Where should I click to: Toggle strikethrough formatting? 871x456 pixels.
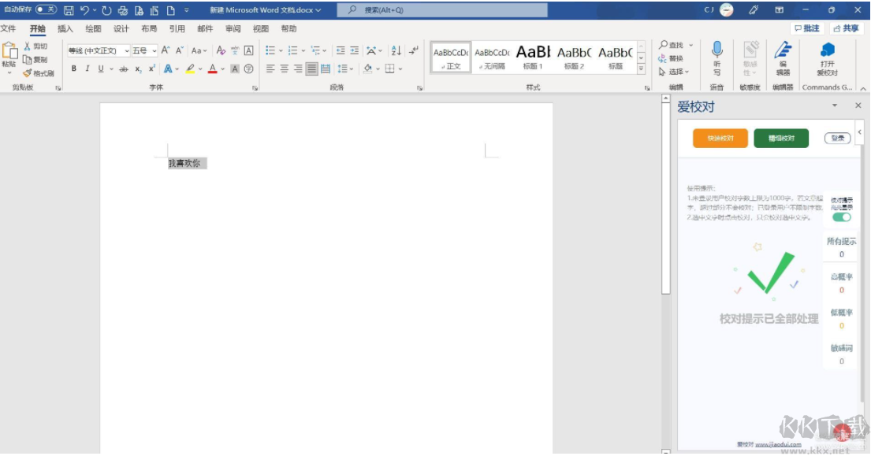coord(123,69)
